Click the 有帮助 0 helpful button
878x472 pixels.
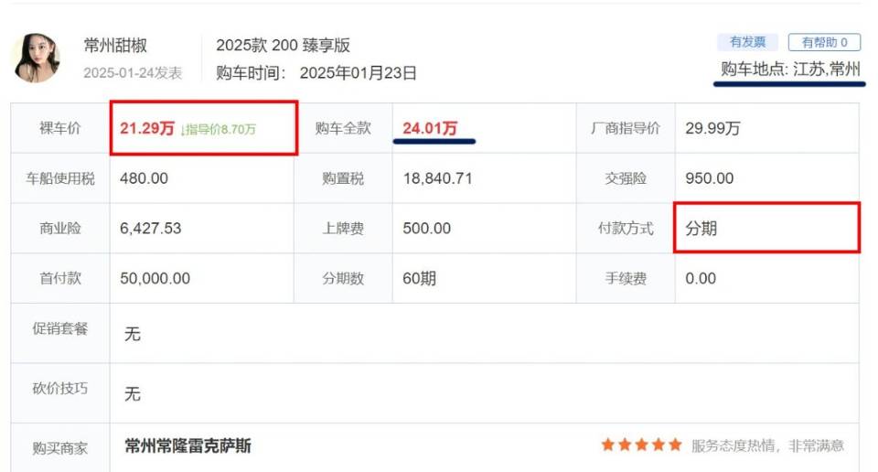[x=824, y=42]
